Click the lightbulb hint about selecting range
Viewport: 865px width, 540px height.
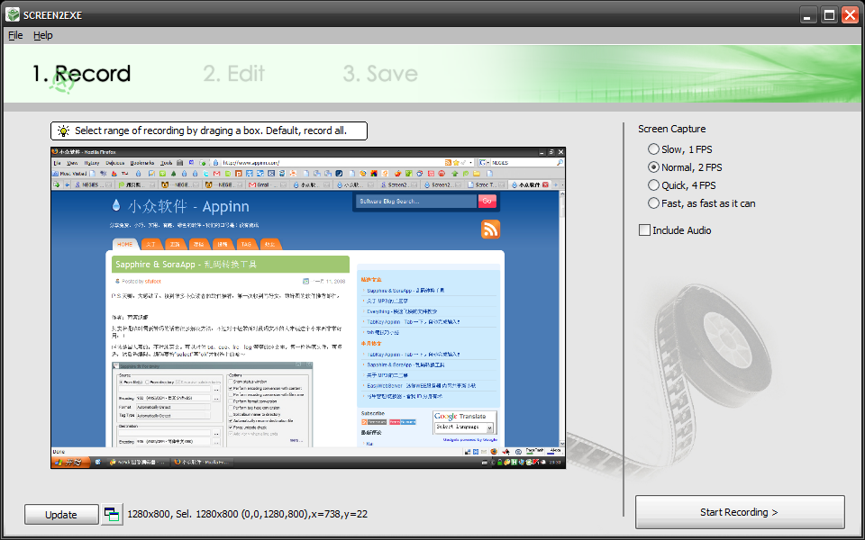pos(209,131)
